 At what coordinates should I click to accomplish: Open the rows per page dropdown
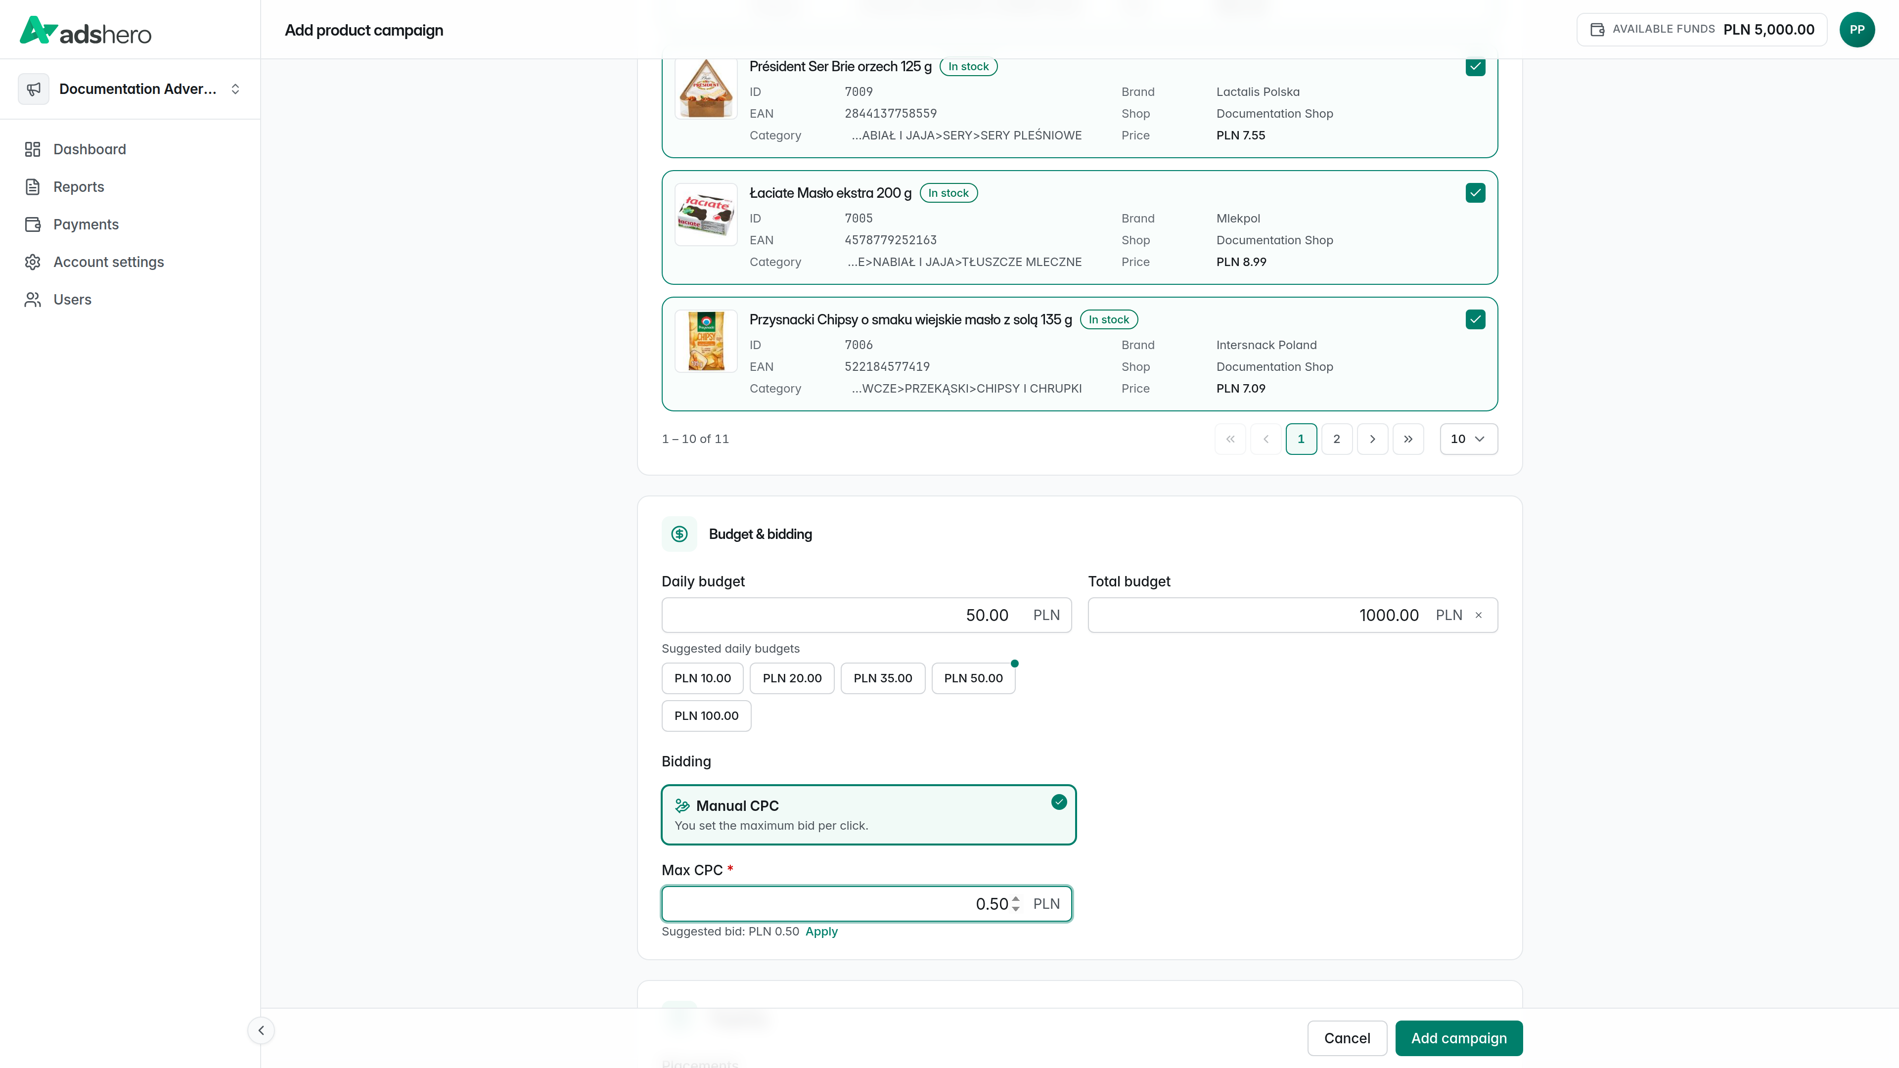click(x=1468, y=439)
